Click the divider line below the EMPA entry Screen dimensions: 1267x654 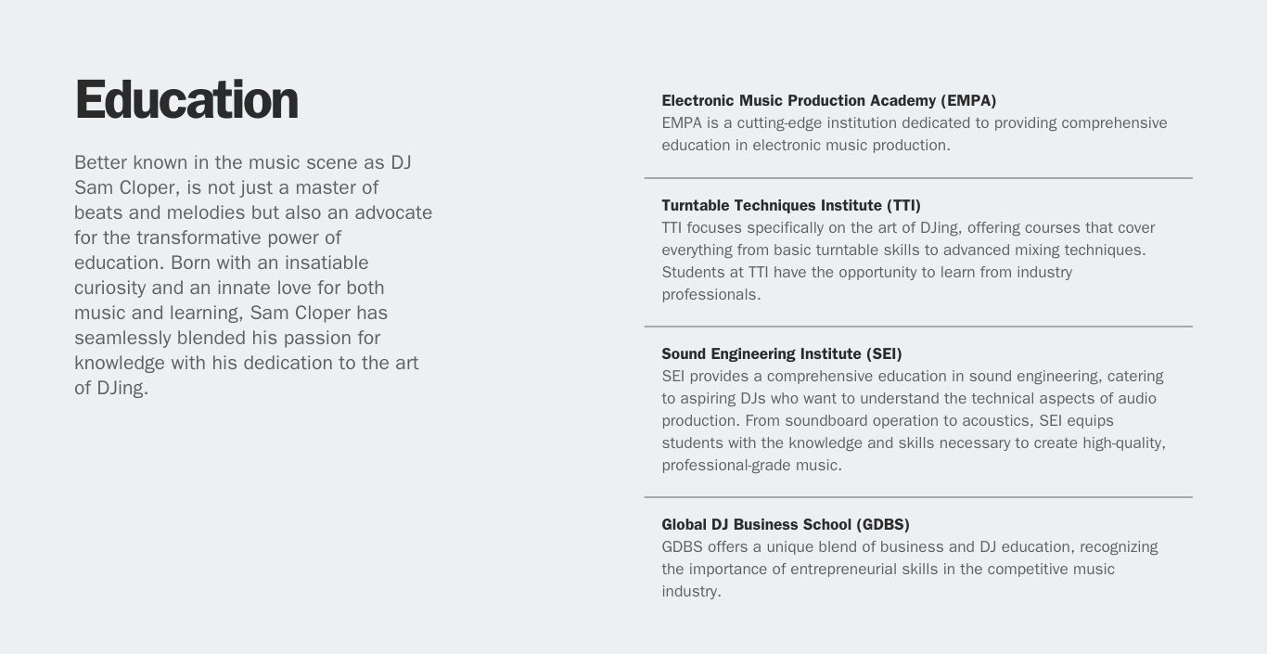918,178
